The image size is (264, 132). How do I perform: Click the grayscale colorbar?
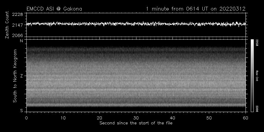tap(252, 76)
